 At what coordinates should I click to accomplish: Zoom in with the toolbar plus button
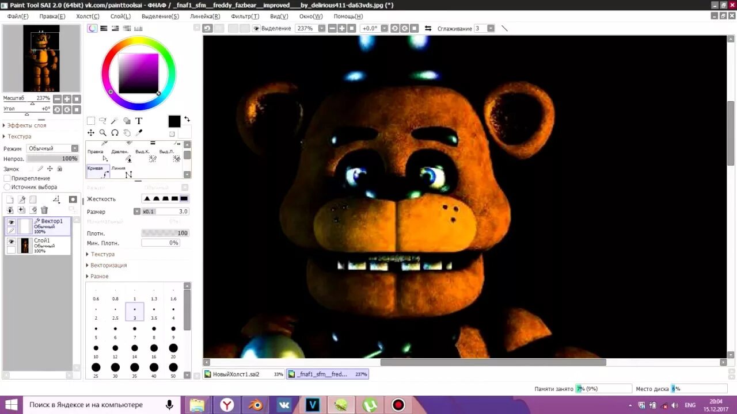coord(342,28)
